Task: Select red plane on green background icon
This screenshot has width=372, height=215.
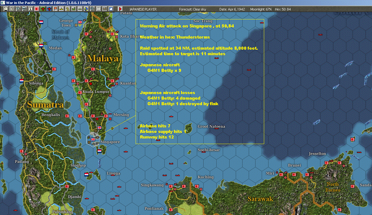Action: [43, 9]
